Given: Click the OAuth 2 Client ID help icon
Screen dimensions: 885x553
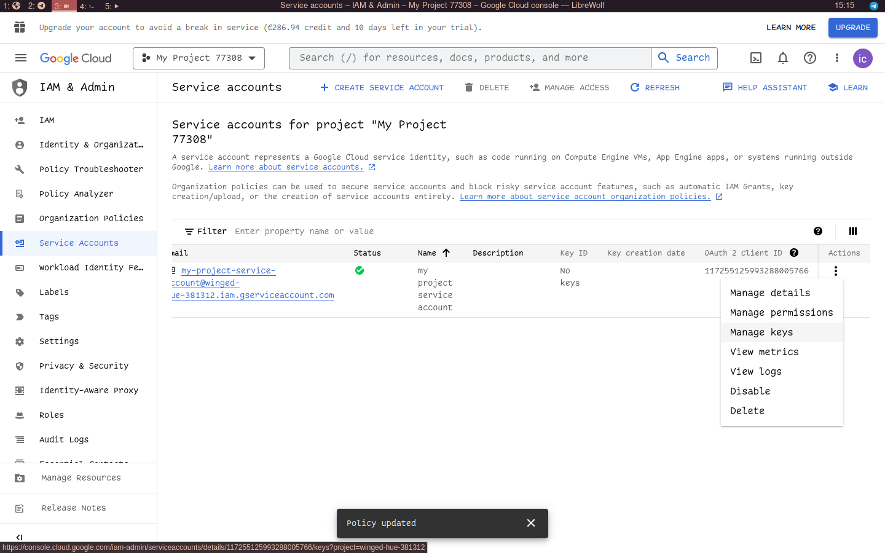Looking at the screenshot, I should tap(794, 252).
